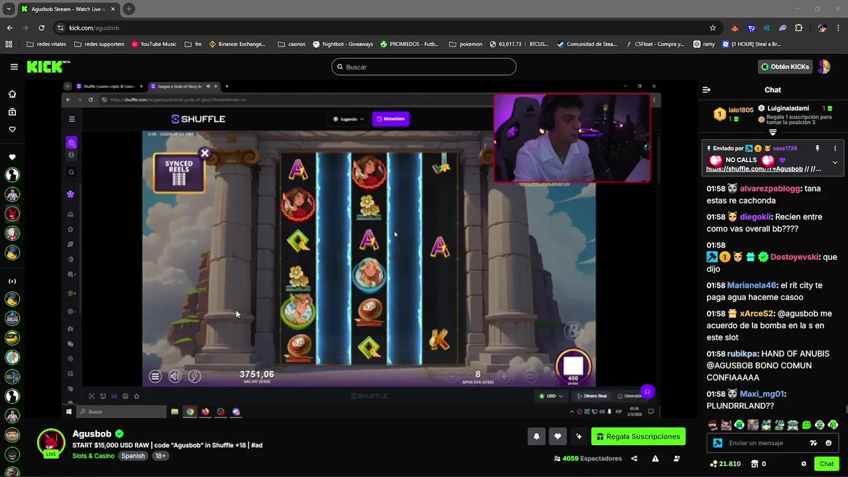The width and height of the screenshot is (848, 477).
Task: Expand pinned message chevron
Action: tap(835, 162)
